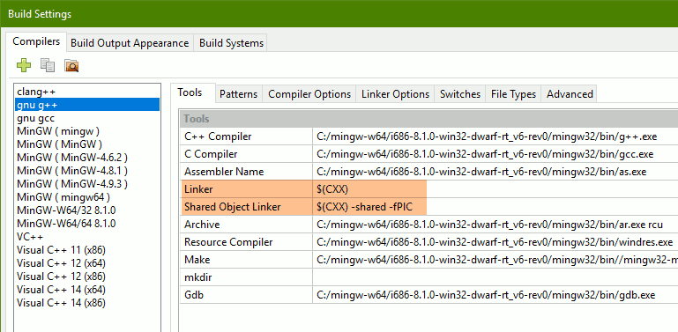Click the Make property label

(x=197, y=260)
